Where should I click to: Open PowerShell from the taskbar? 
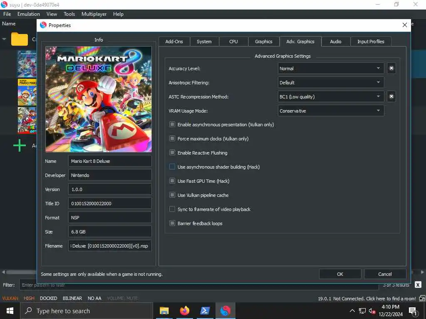[x=205, y=311]
